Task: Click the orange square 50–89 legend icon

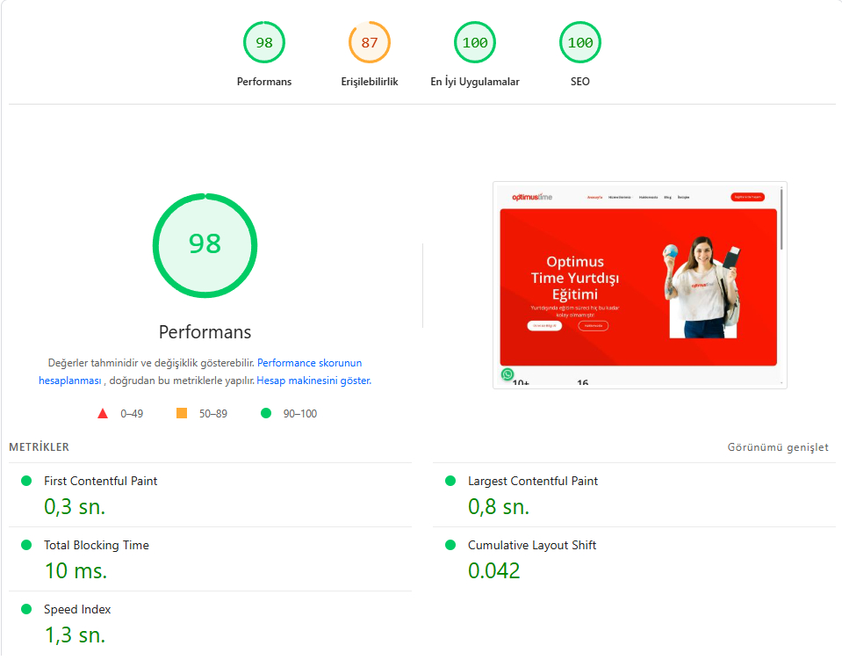Action: 182,413
